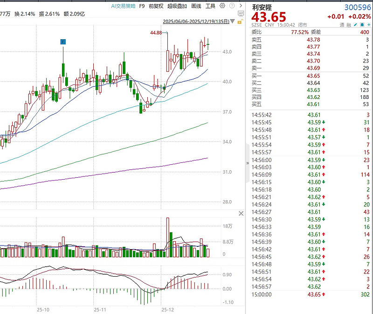Click the blue event marker on the chart
Screen dimensions: 373x314
point(63,42)
